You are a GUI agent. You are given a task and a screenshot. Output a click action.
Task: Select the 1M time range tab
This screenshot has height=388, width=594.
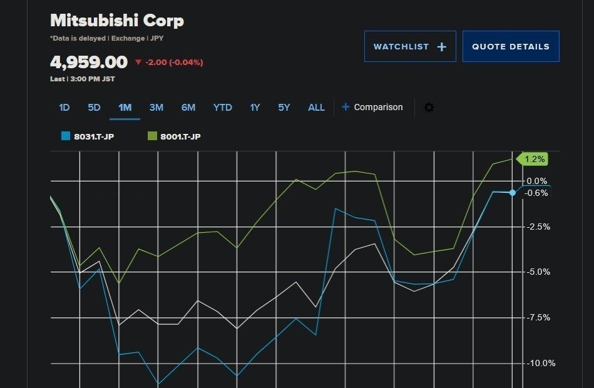point(125,108)
